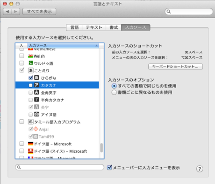Select the Welsh row text

(x=39, y=56)
